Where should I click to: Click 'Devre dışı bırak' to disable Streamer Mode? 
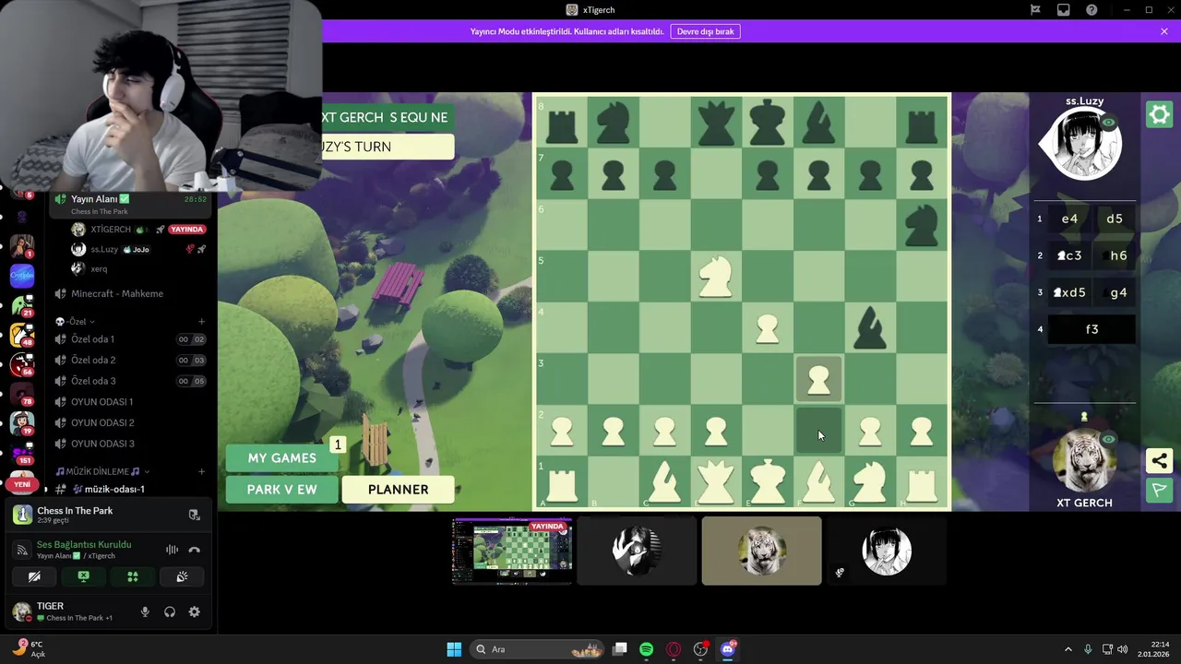(x=706, y=31)
